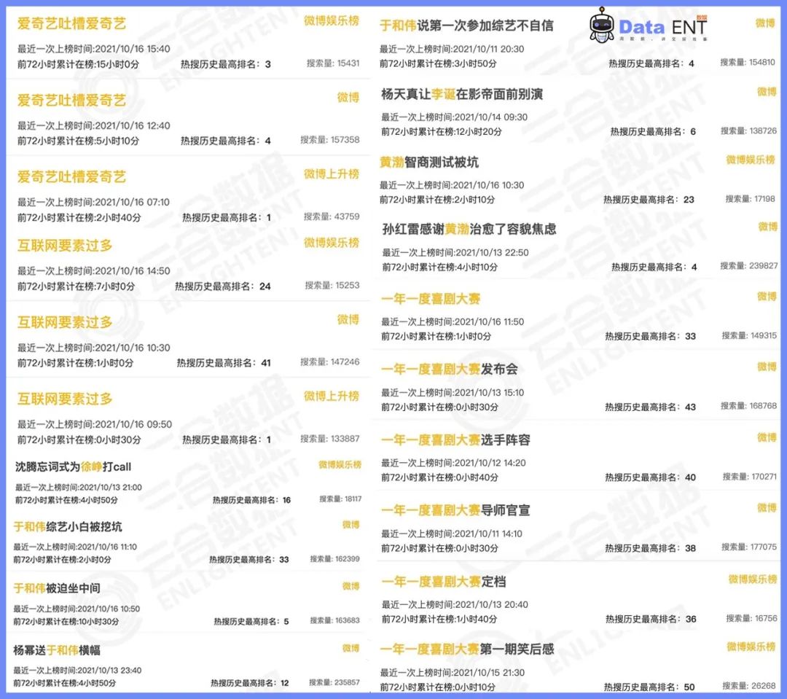The height and width of the screenshot is (699, 787).
Task: Select the title 一年一度喜剧大赛选手阵容
Action: pos(455,440)
